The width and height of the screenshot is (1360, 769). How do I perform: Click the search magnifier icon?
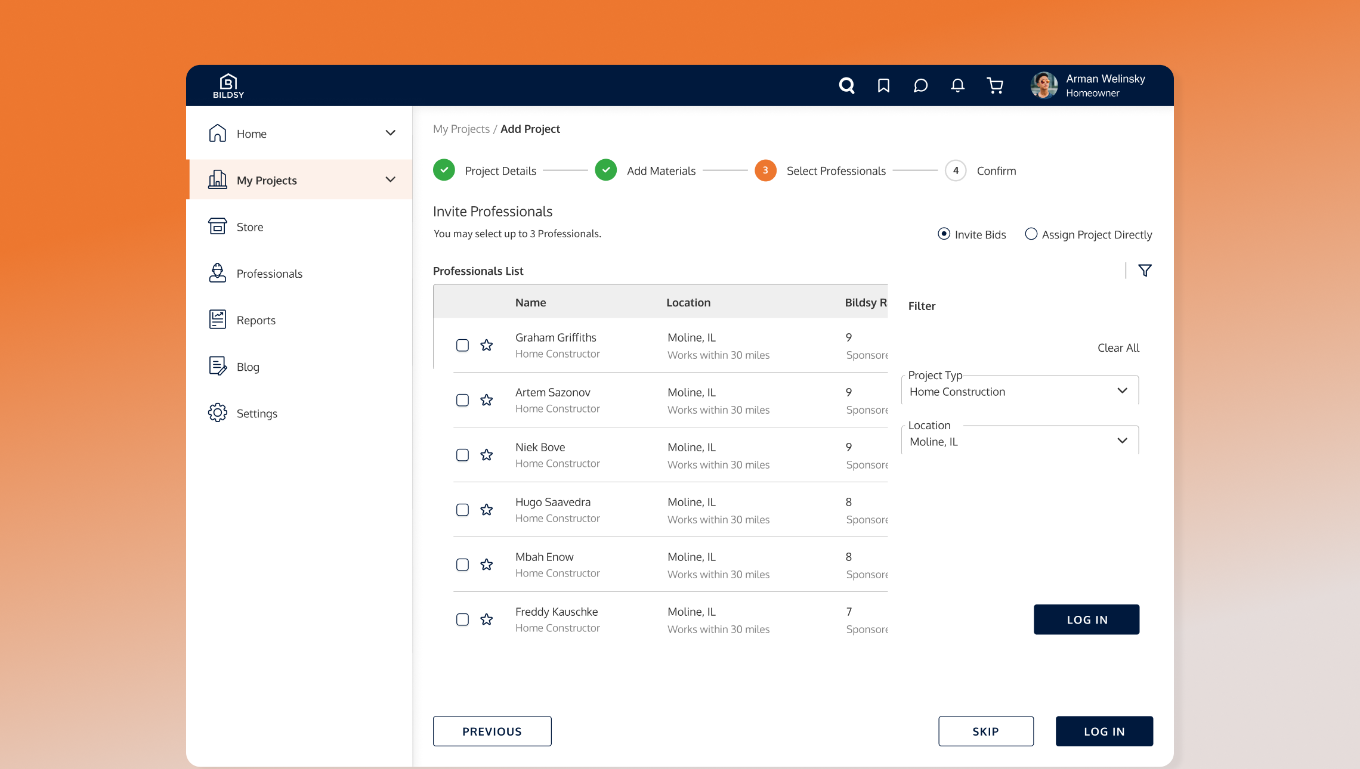[846, 86]
